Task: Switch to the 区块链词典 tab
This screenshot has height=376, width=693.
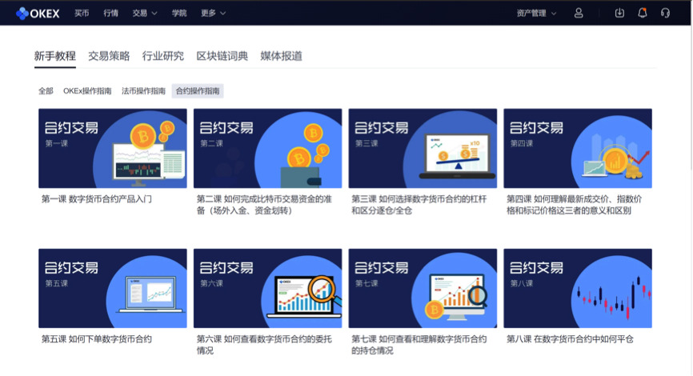Action: pos(222,56)
